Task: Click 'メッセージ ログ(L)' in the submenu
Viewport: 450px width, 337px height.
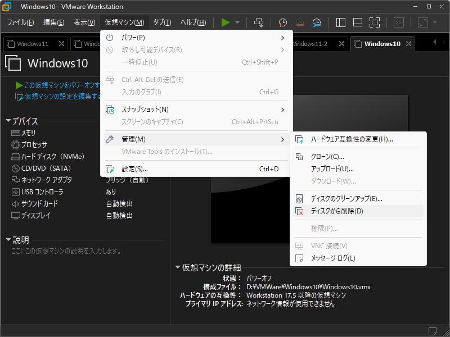Action: coord(333,258)
